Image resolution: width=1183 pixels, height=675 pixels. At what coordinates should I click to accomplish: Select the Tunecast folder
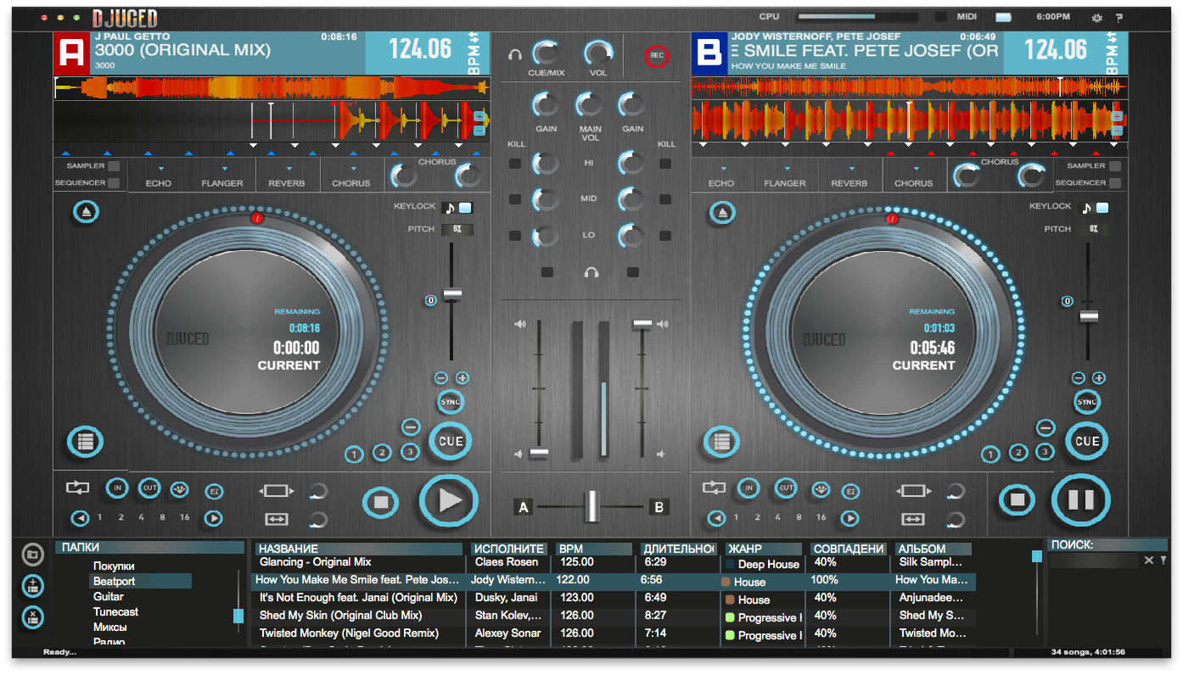click(x=116, y=611)
